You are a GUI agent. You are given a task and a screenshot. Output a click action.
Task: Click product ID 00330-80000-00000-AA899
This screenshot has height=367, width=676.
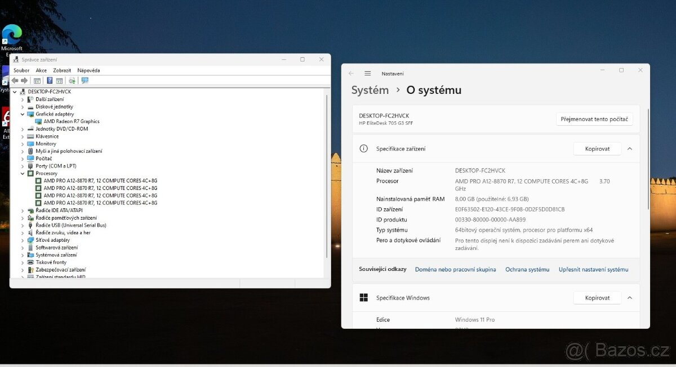coord(490,220)
